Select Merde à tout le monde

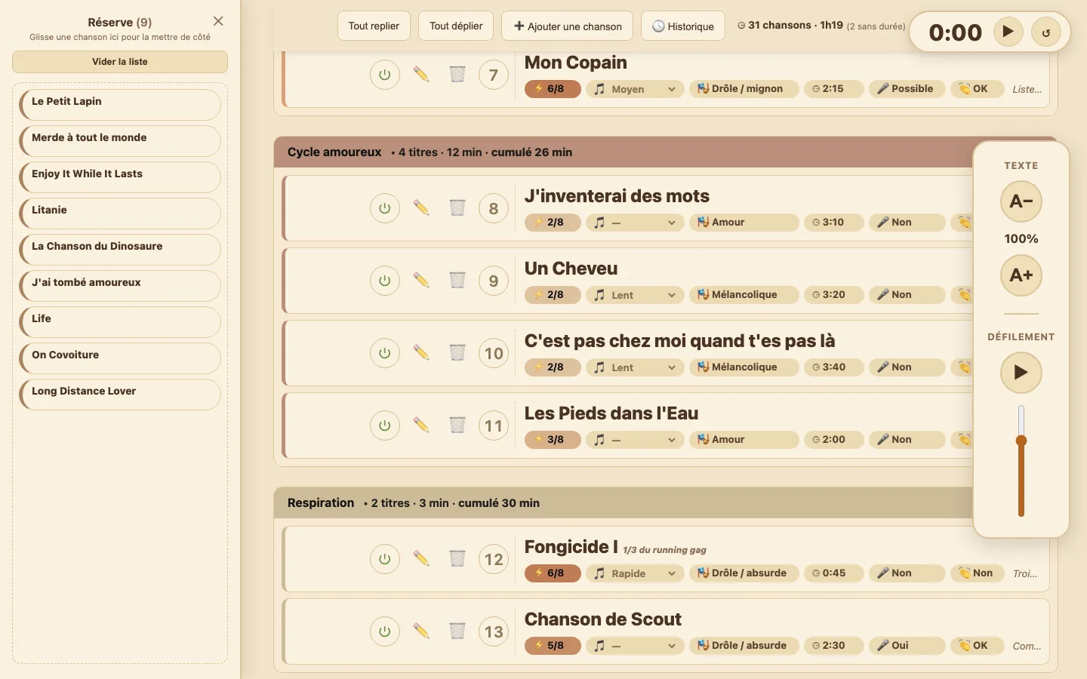[x=120, y=141]
